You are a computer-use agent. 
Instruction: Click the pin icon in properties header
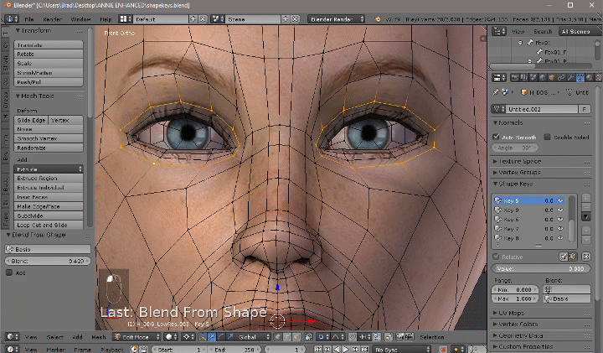(497, 93)
